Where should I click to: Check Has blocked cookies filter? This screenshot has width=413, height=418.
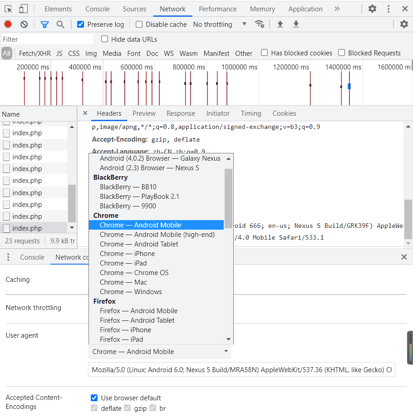tap(264, 53)
